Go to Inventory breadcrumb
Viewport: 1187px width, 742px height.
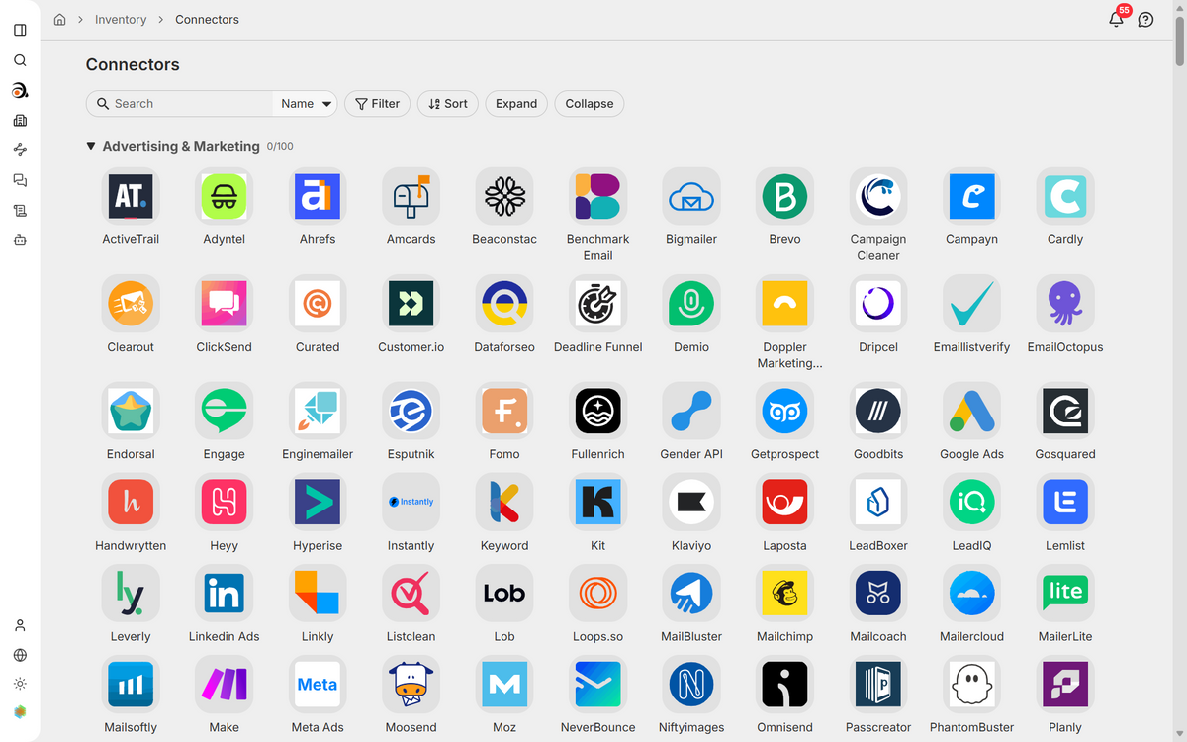point(121,20)
